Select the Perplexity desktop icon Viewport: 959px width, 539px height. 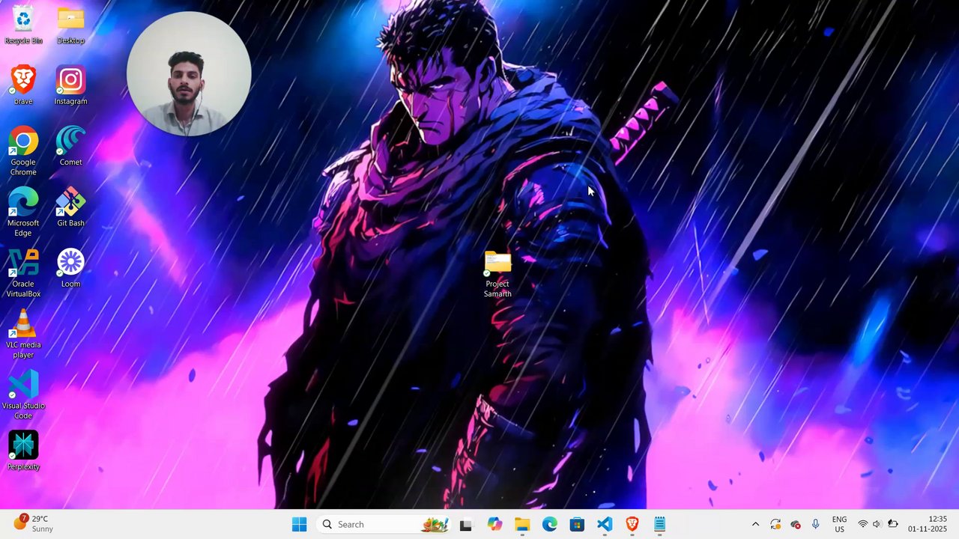click(x=23, y=451)
